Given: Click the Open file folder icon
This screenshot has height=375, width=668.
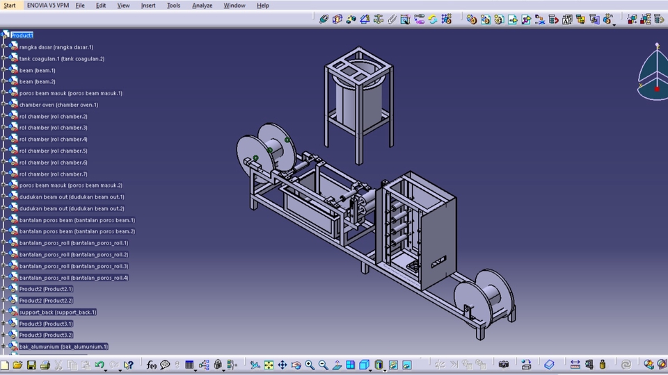Looking at the screenshot, I should click(17, 365).
